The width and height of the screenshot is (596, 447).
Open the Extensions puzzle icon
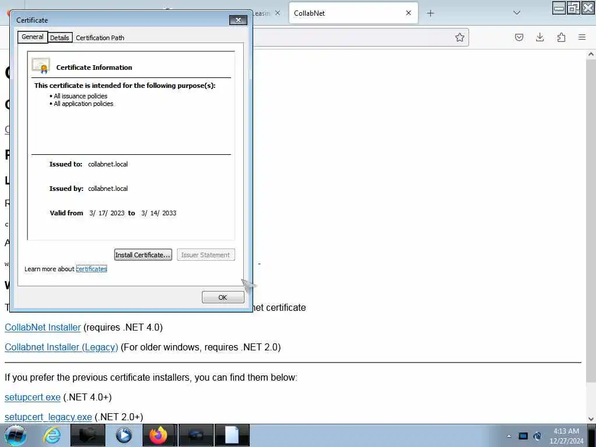(x=561, y=37)
